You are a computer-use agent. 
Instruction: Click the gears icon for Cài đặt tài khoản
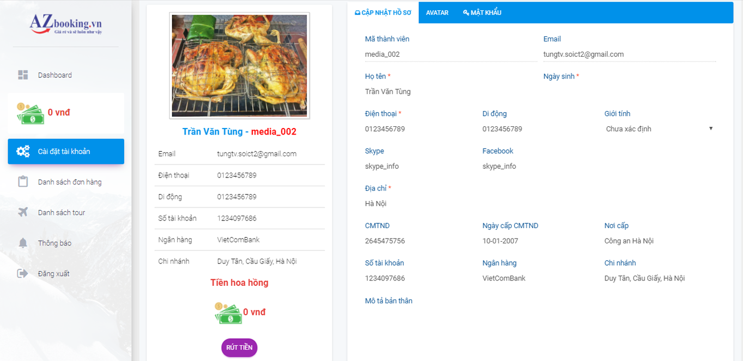coord(23,151)
